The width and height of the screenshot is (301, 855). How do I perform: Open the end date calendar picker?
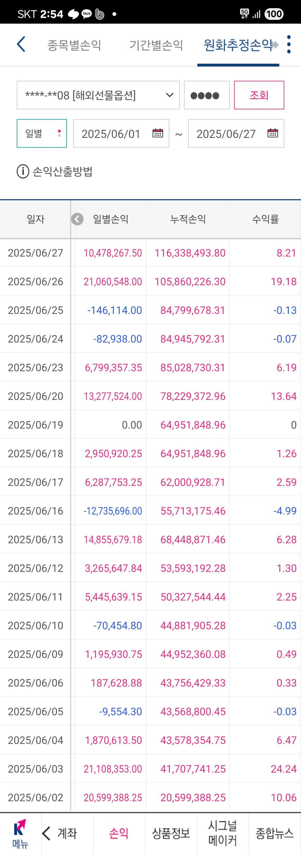click(x=273, y=133)
